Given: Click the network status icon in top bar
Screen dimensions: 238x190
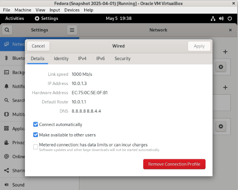Looking at the screenshot, I should click(x=213, y=18).
